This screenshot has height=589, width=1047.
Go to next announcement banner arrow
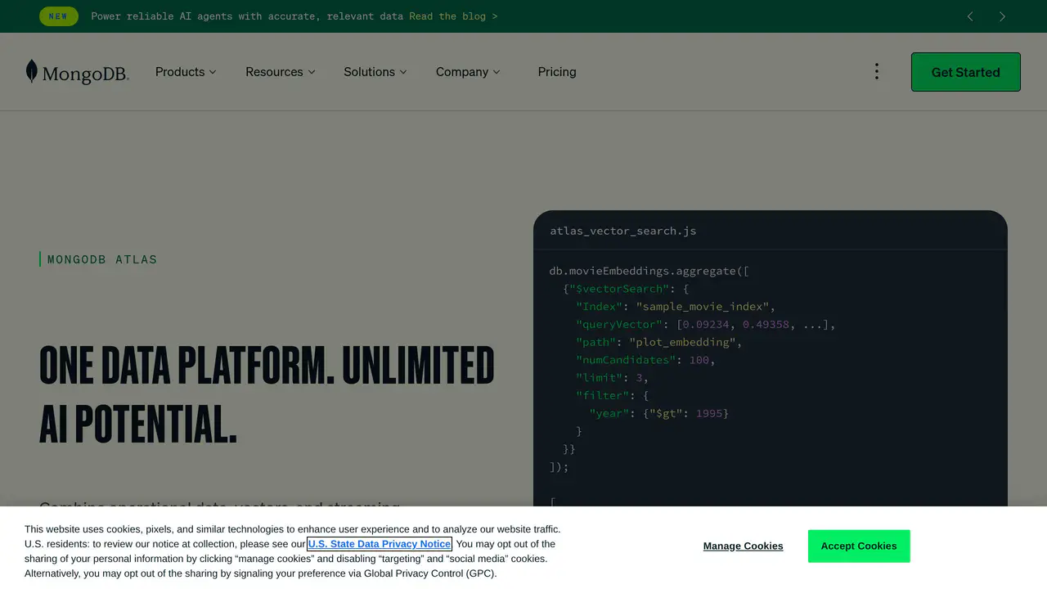(1002, 16)
